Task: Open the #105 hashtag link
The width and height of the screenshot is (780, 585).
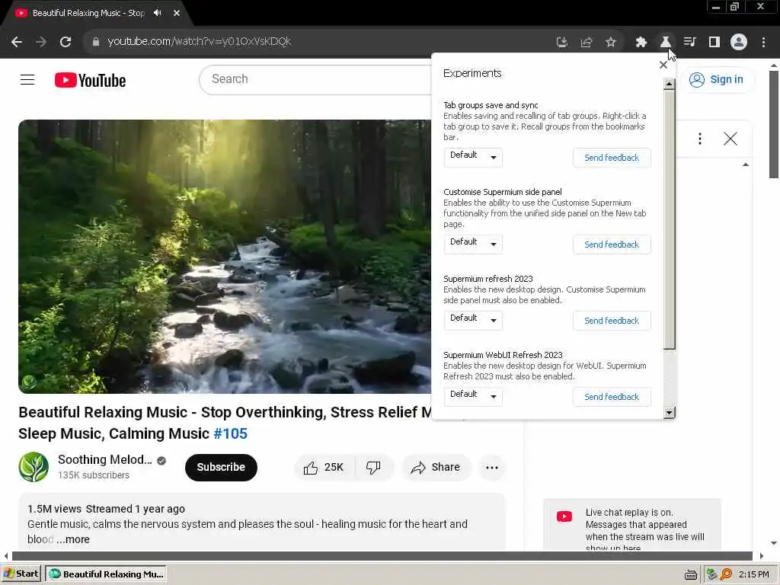Action: [230, 433]
